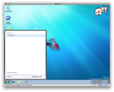Click the leftmost USB device status icon
Screen dimensions: 114x92
91,85
